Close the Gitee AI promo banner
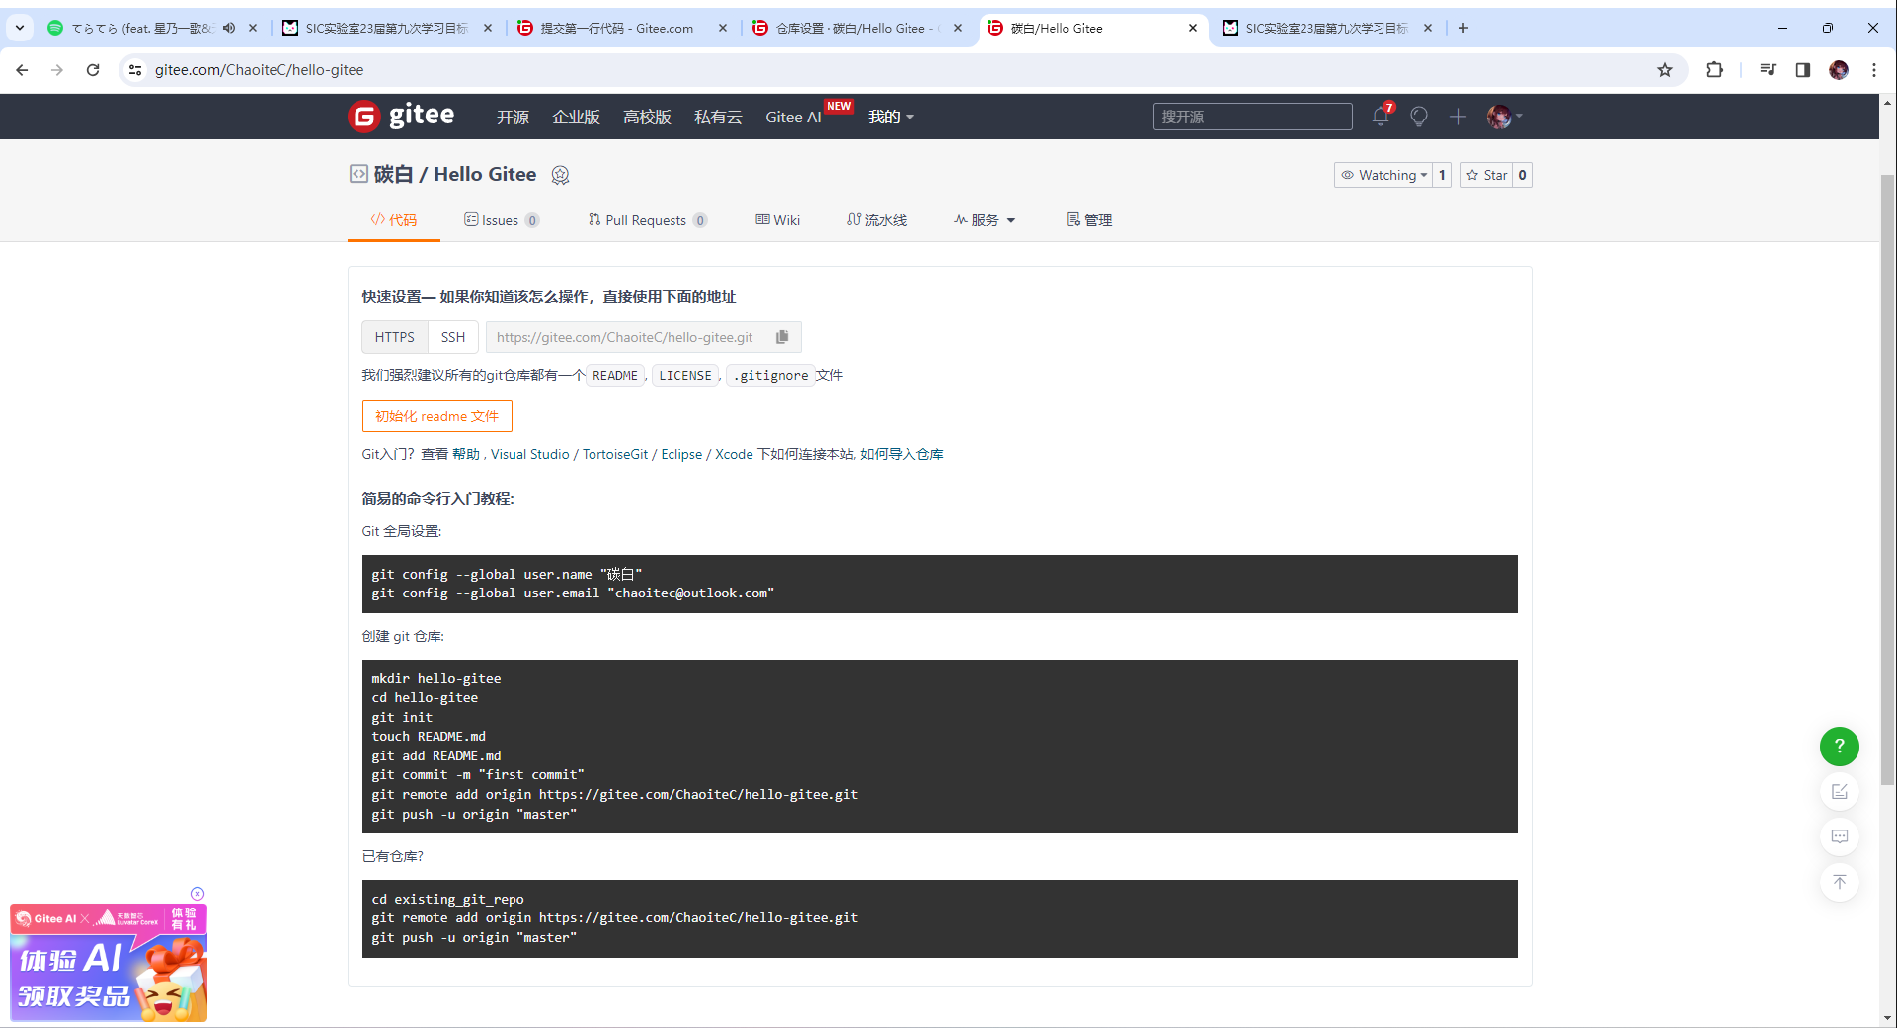This screenshot has height=1028, width=1897. tap(198, 894)
